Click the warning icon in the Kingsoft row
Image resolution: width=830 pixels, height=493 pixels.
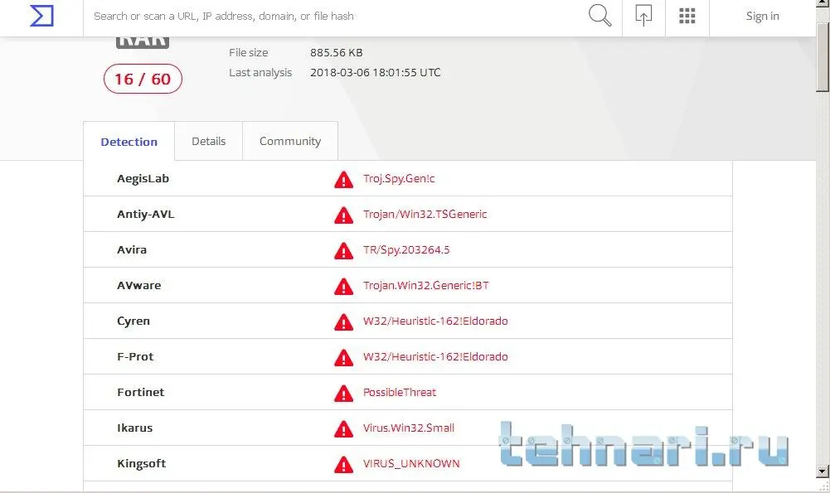coord(343,465)
